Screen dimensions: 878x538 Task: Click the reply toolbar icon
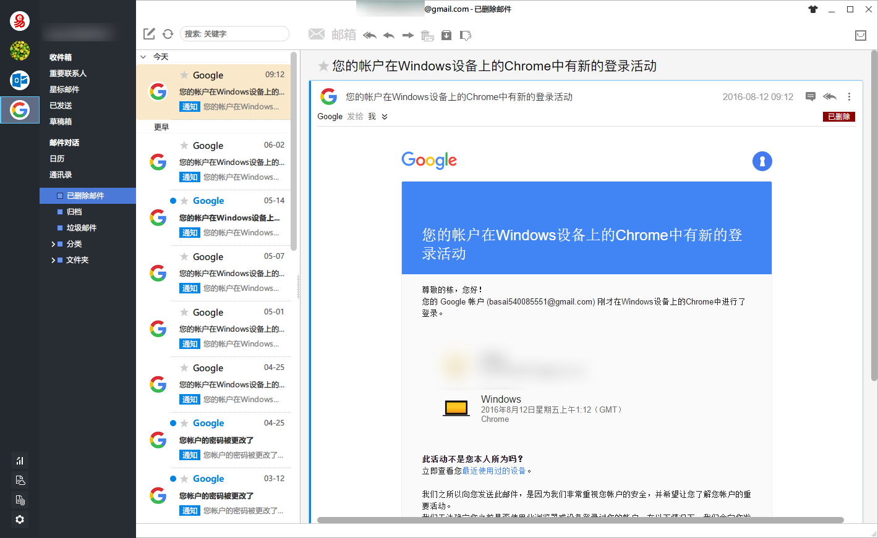coord(389,35)
